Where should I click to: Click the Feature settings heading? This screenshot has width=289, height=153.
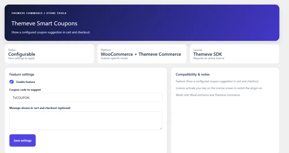click(x=22, y=74)
